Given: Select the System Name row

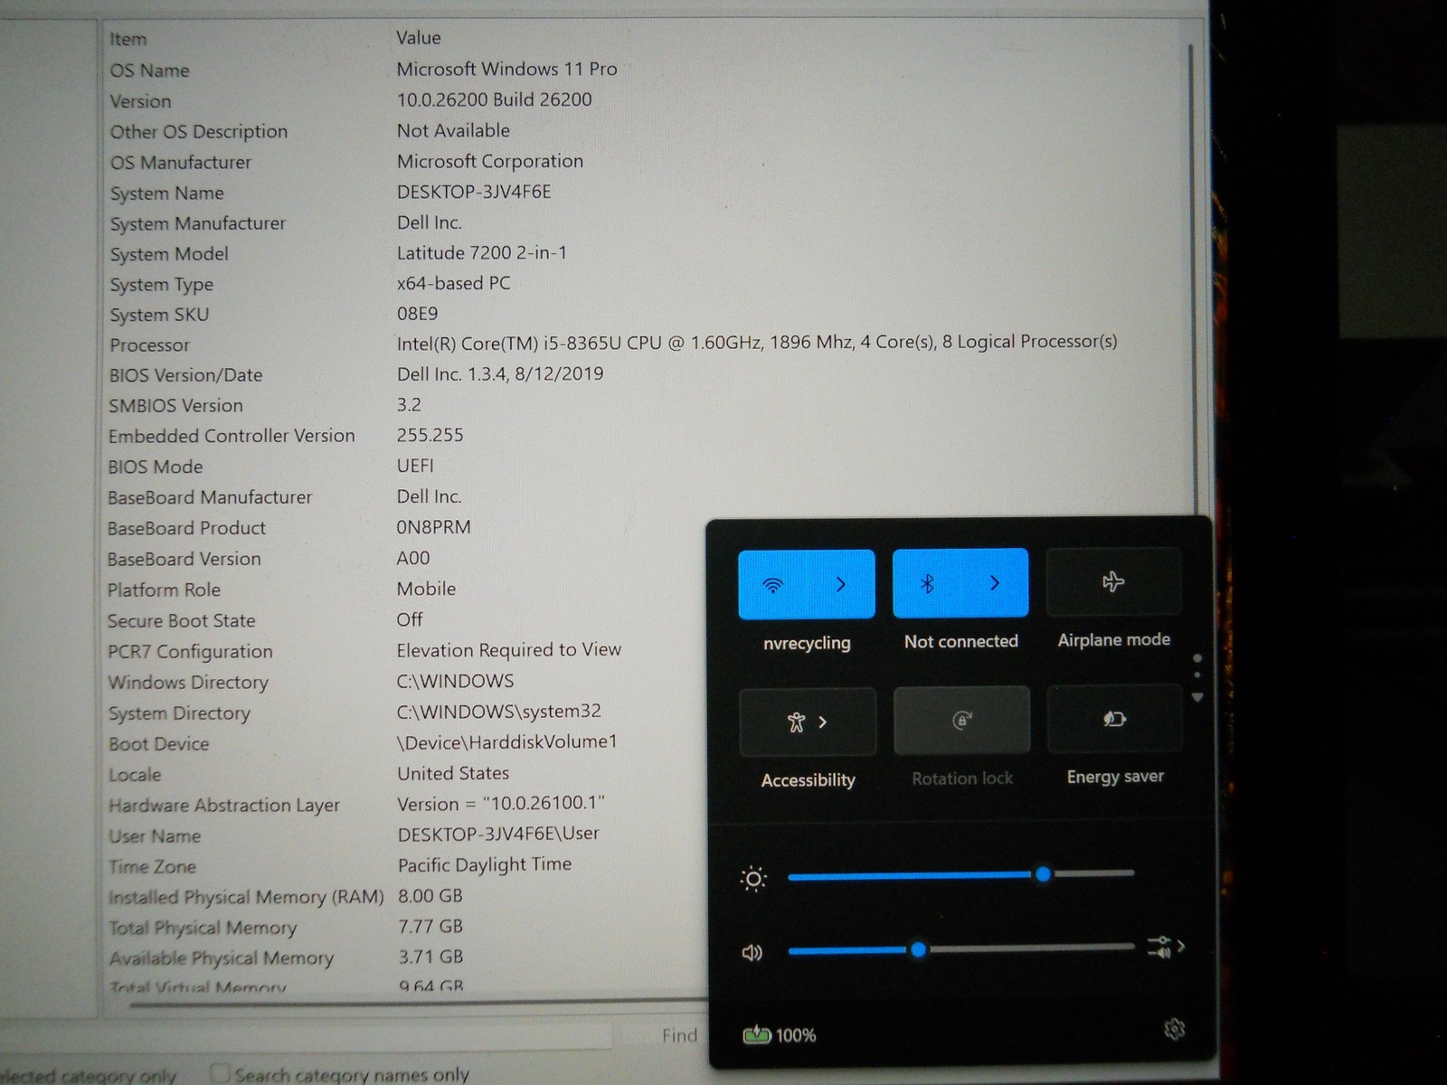Looking at the screenshot, I should click(166, 193).
